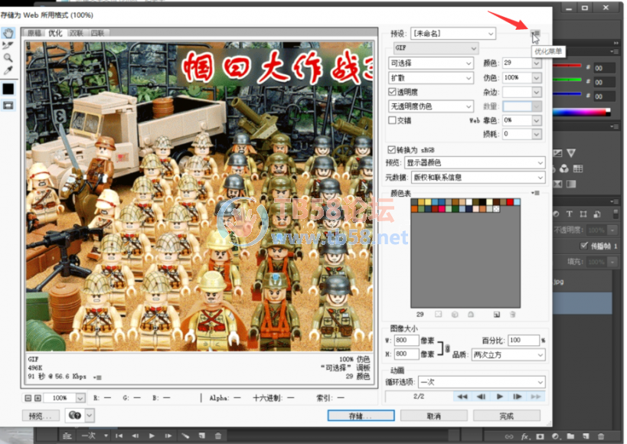Switch to the 原稿 tab
This screenshot has height=444, width=627.
(x=34, y=33)
